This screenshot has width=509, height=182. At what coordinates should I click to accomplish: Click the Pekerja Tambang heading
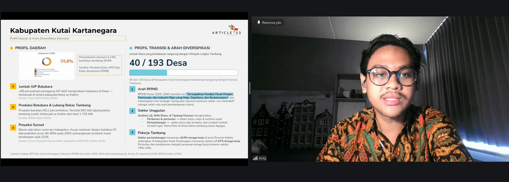pos(152,133)
